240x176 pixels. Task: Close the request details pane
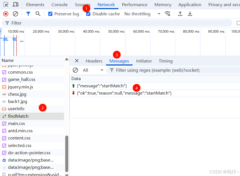pyautogui.click(x=77, y=61)
